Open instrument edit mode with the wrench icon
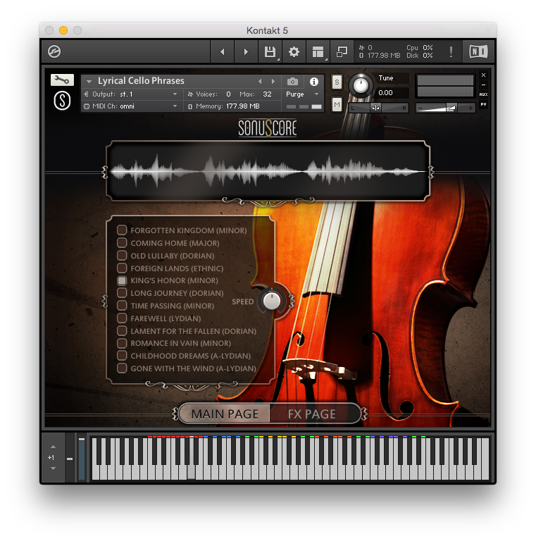Viewport: 536px width, 541px height. [62, 80]
